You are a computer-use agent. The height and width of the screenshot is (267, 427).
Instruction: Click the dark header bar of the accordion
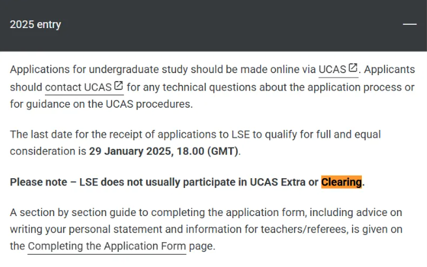click(214, 25)
